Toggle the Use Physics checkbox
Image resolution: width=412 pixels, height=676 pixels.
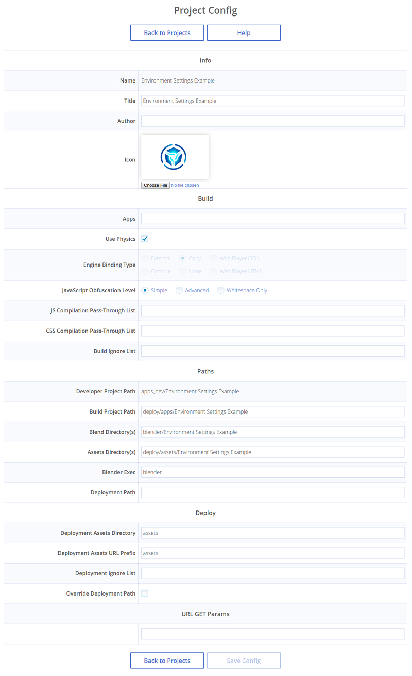(x=145, y=239)
